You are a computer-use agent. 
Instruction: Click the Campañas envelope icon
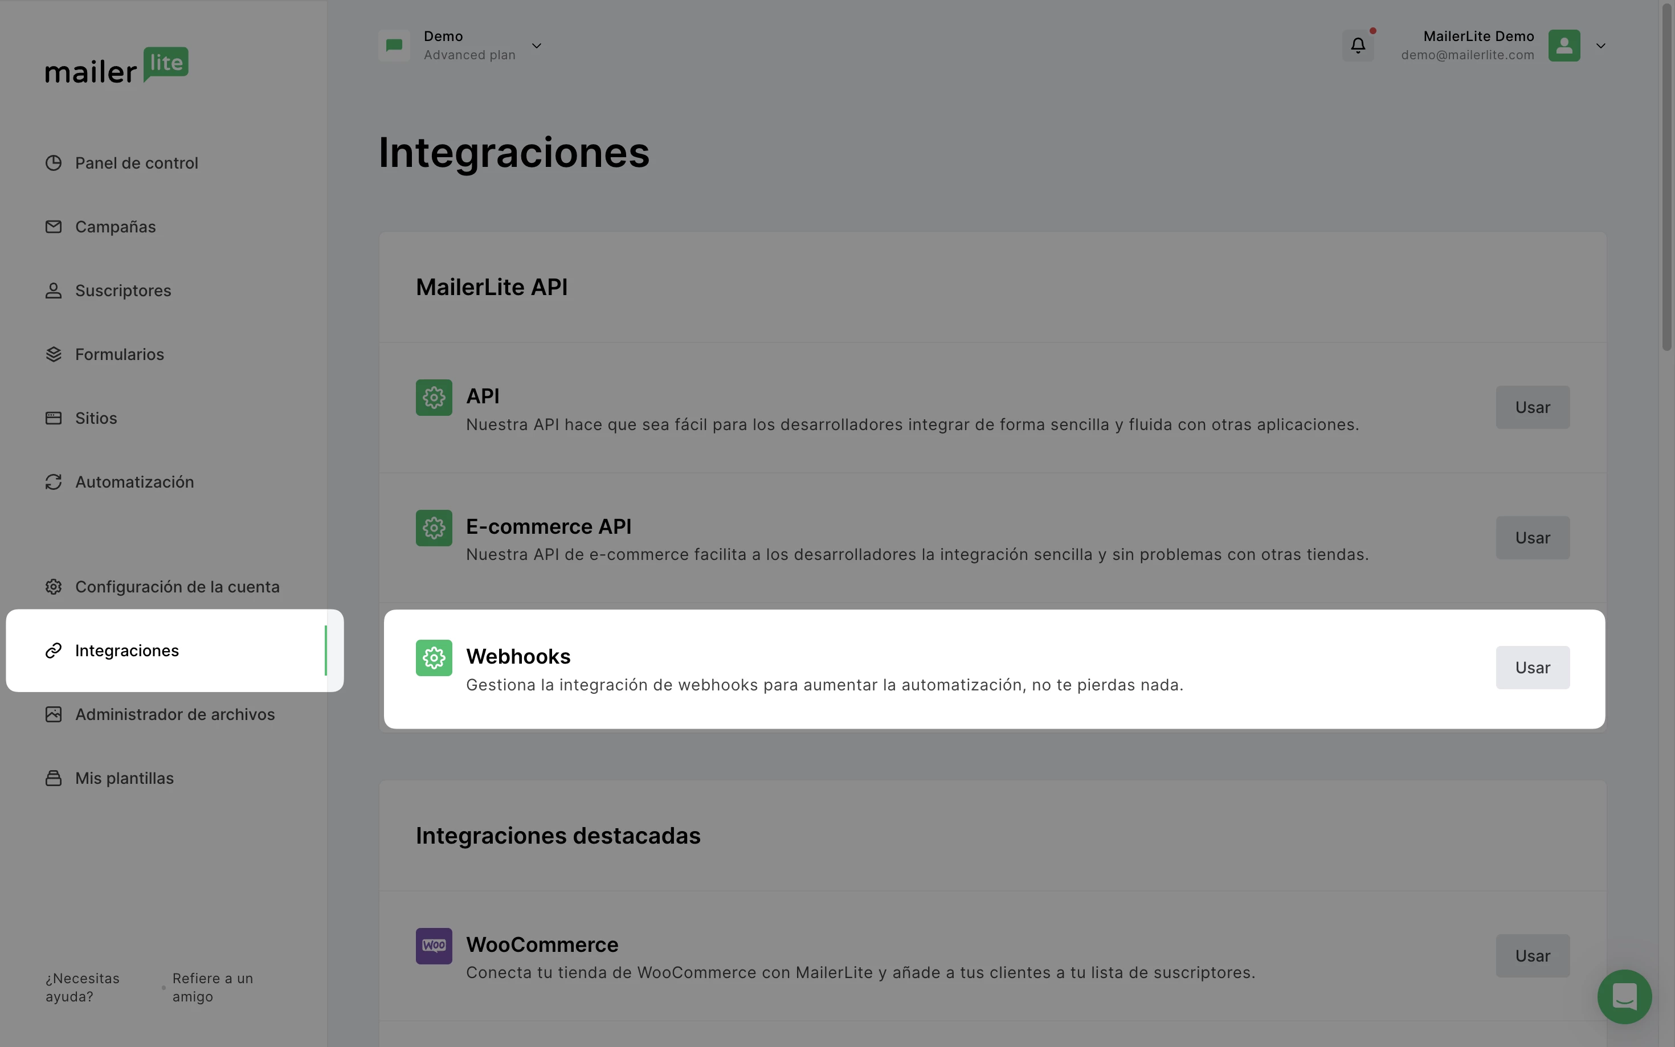click(54, 227)
